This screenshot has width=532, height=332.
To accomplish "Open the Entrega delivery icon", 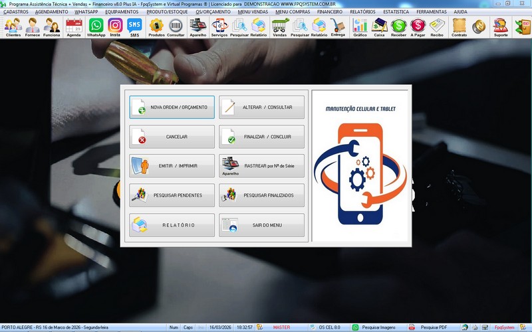I will (x=338, y=27).
